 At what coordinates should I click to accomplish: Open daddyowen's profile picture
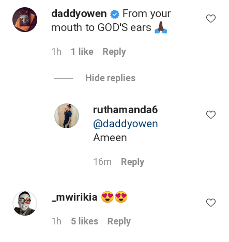25,20
